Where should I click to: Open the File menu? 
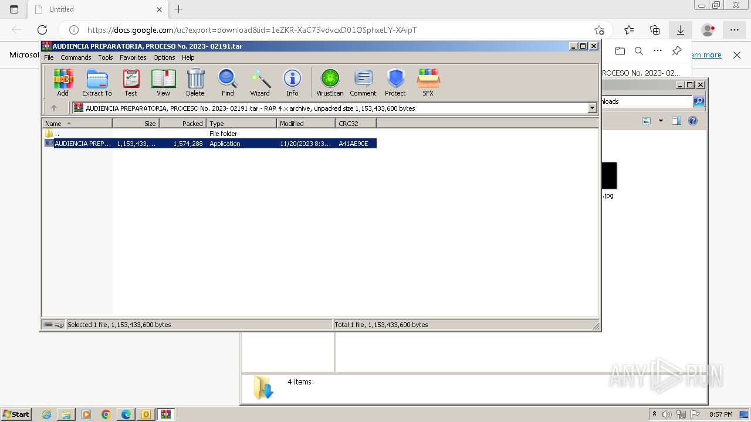(49, 57)
